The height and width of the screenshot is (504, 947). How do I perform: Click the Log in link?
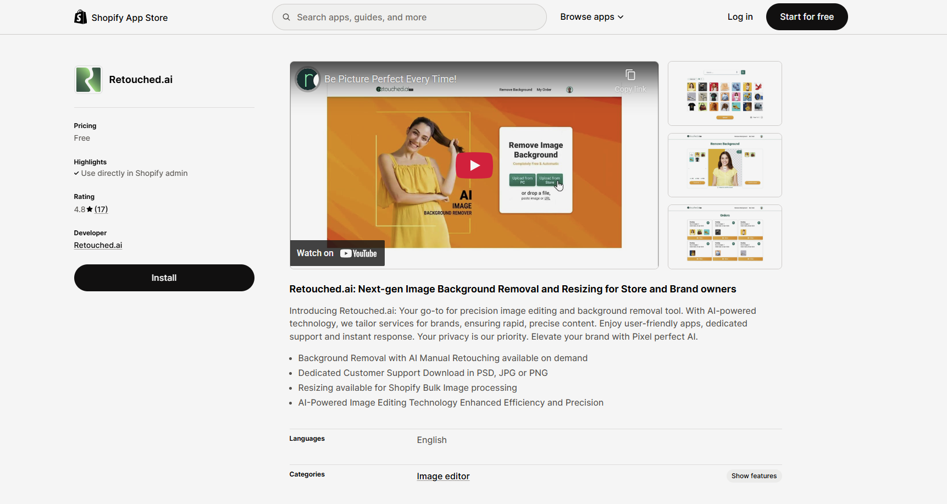740,17
